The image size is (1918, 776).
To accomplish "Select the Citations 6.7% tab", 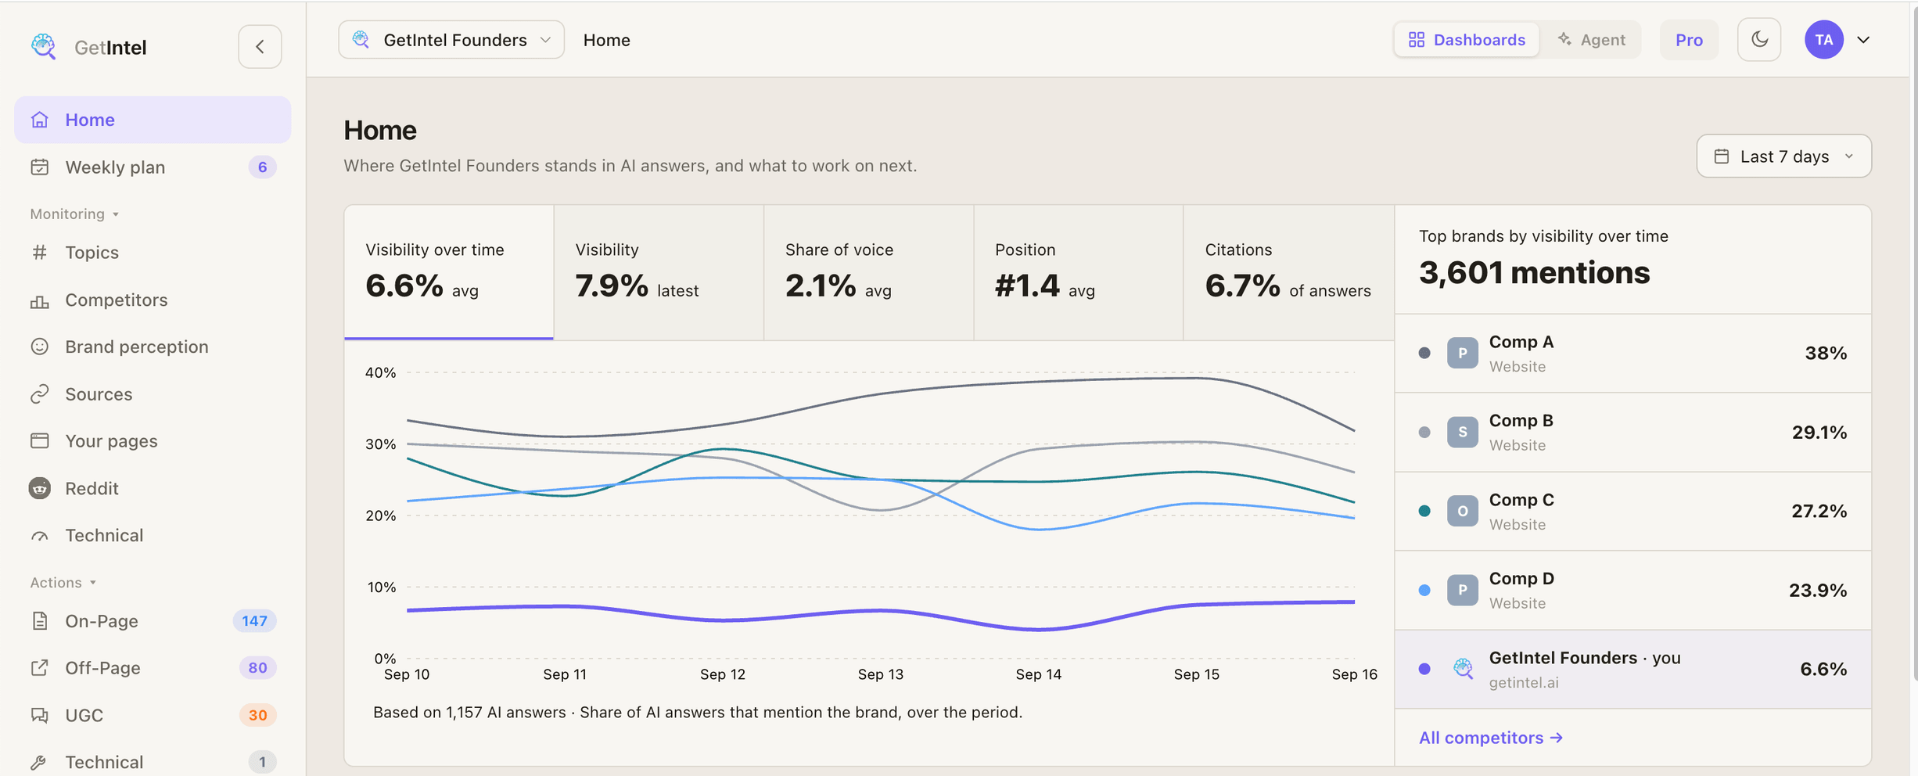I will click(1289, 272).
